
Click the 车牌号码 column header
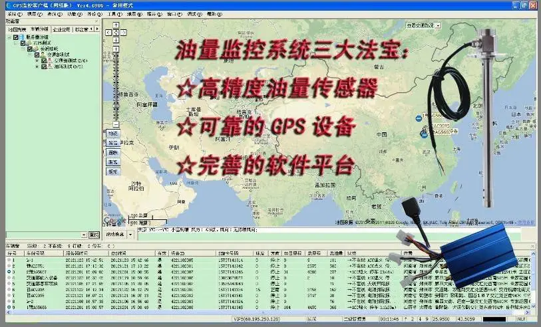(43, 253)
